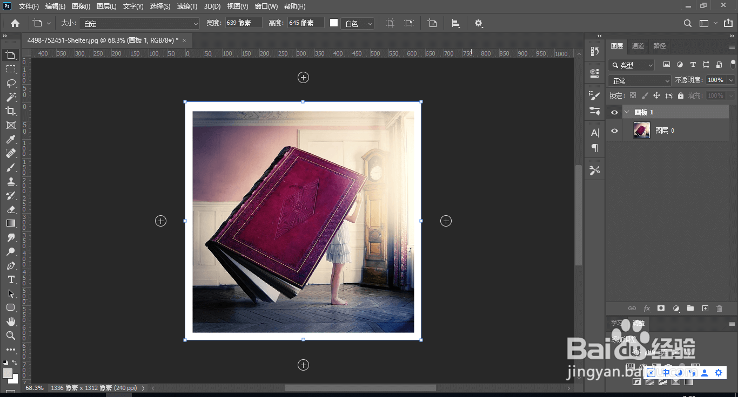Select the Artboard tool in the toolbox
The height and width of the screenshot is (397, 738).
tap(11, 55)
